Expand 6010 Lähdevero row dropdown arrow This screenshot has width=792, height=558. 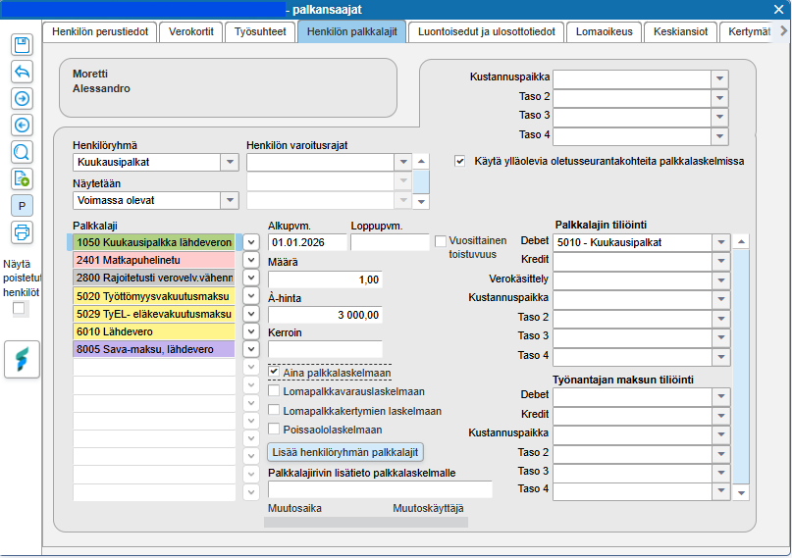tap(251, 331)
